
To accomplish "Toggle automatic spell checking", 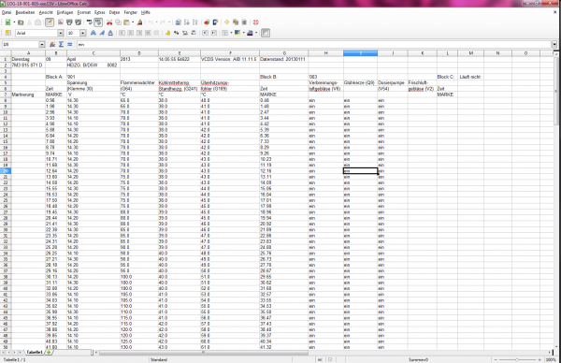I will 98,22.
